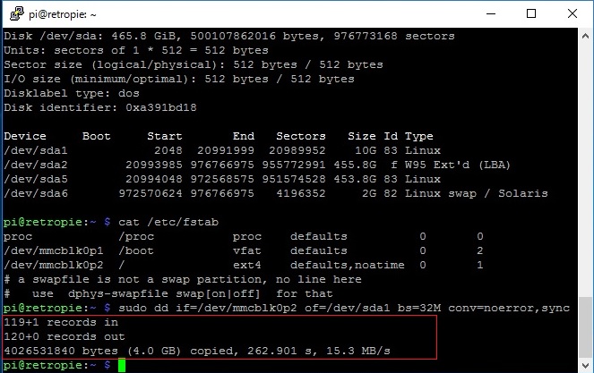This screenshot has height=373, width=594.
Task: Click the vertical scrollbar thumb
Action: pyautogui.click(x=585, y=327)
